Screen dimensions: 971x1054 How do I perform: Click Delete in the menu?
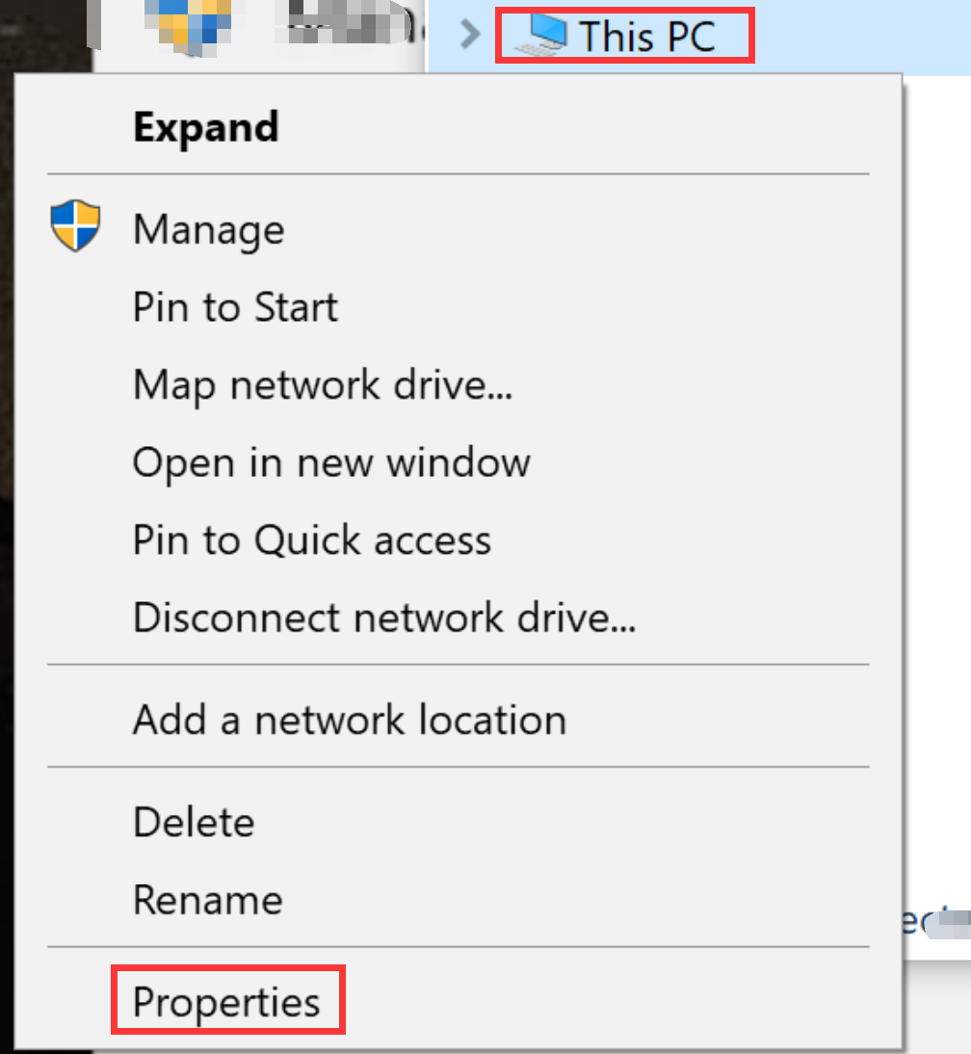(x=194, y=821)
